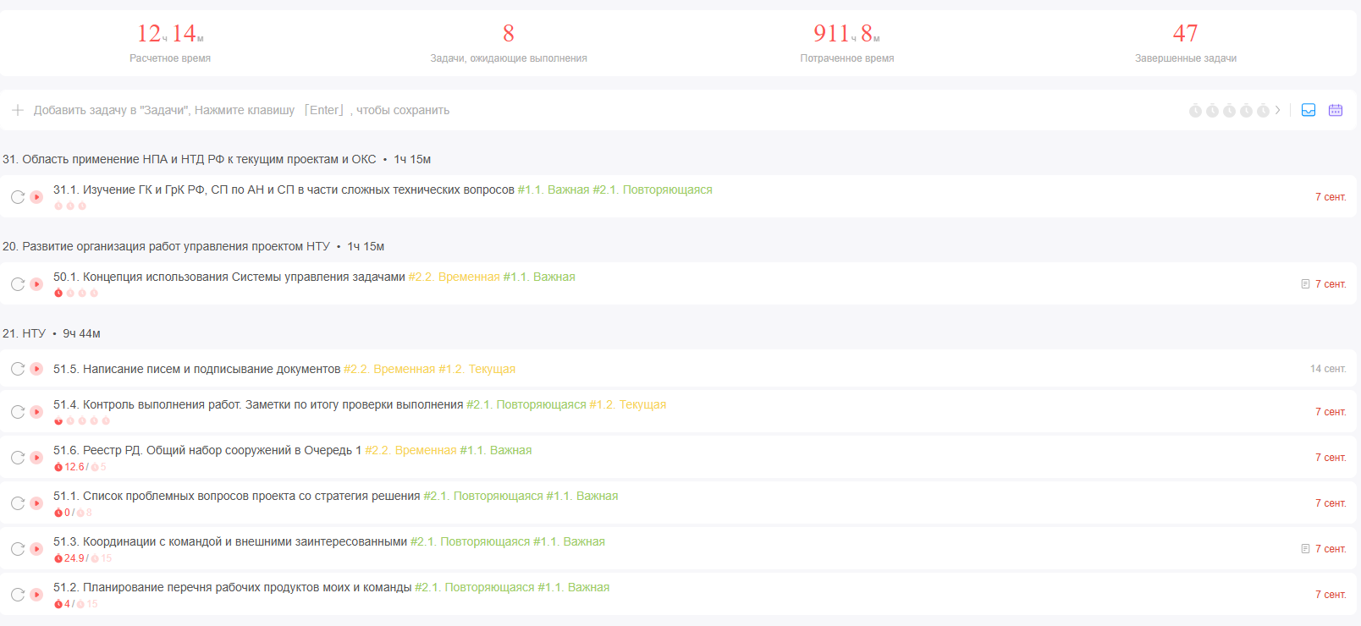Viewport: 1361px width, 626px height.
Task: Start pomodoro for task 51.2 Планирование
Action: [36, 595]
